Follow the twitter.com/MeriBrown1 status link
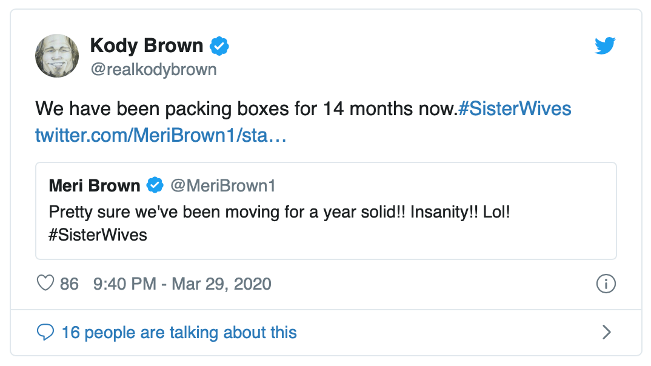The width and height of the screenshot is (651, 366). (161, 135)
